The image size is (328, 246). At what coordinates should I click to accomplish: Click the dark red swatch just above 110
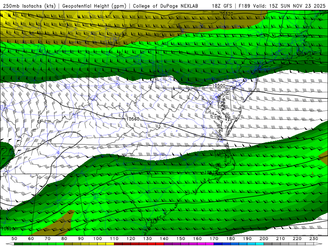coord(118,244)
